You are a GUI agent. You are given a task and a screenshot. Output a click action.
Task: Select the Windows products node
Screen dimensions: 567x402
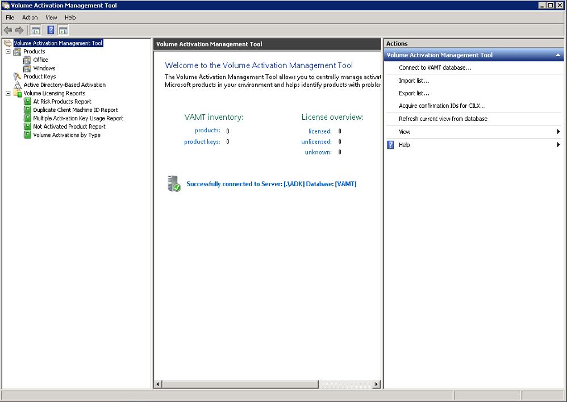tap(44, 68)
